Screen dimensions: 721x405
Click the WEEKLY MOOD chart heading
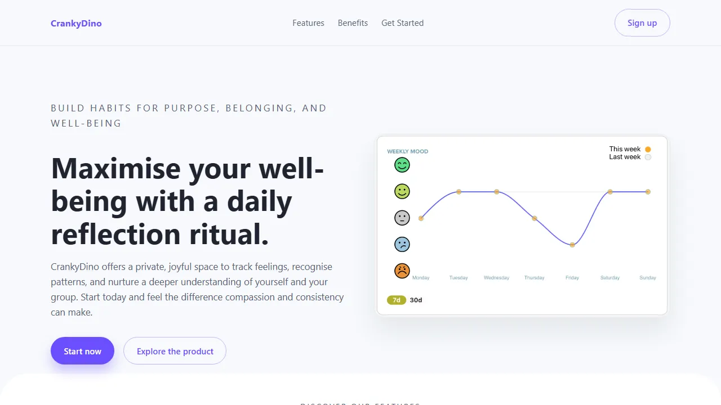tap(407, 151)
